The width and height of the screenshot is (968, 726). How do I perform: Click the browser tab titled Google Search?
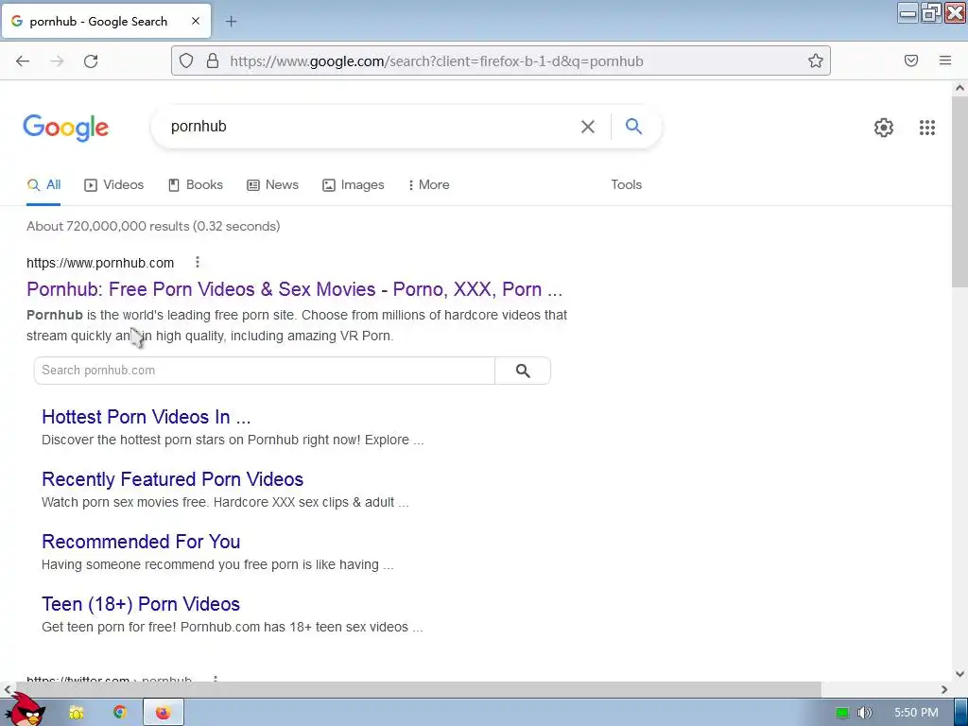pos(106,22)
